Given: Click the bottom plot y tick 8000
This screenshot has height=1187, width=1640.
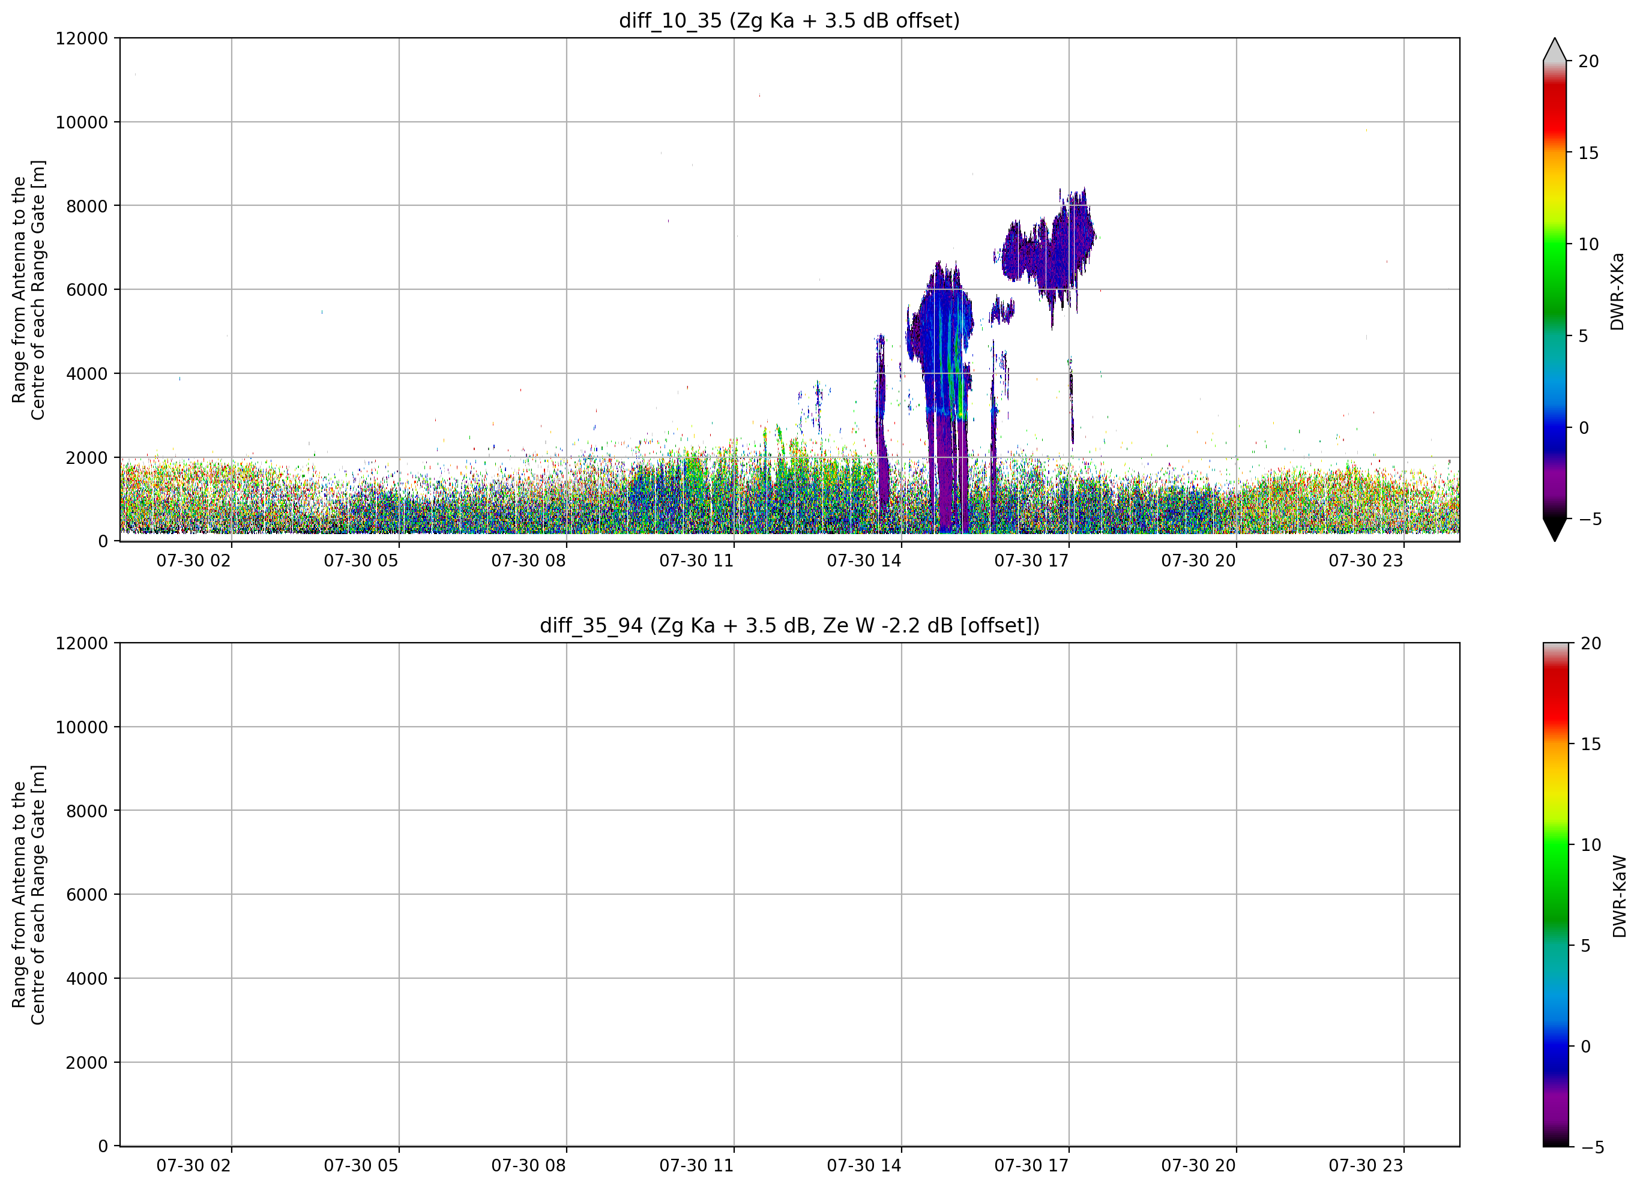Looking at the screenshot, I should [87, 811].
